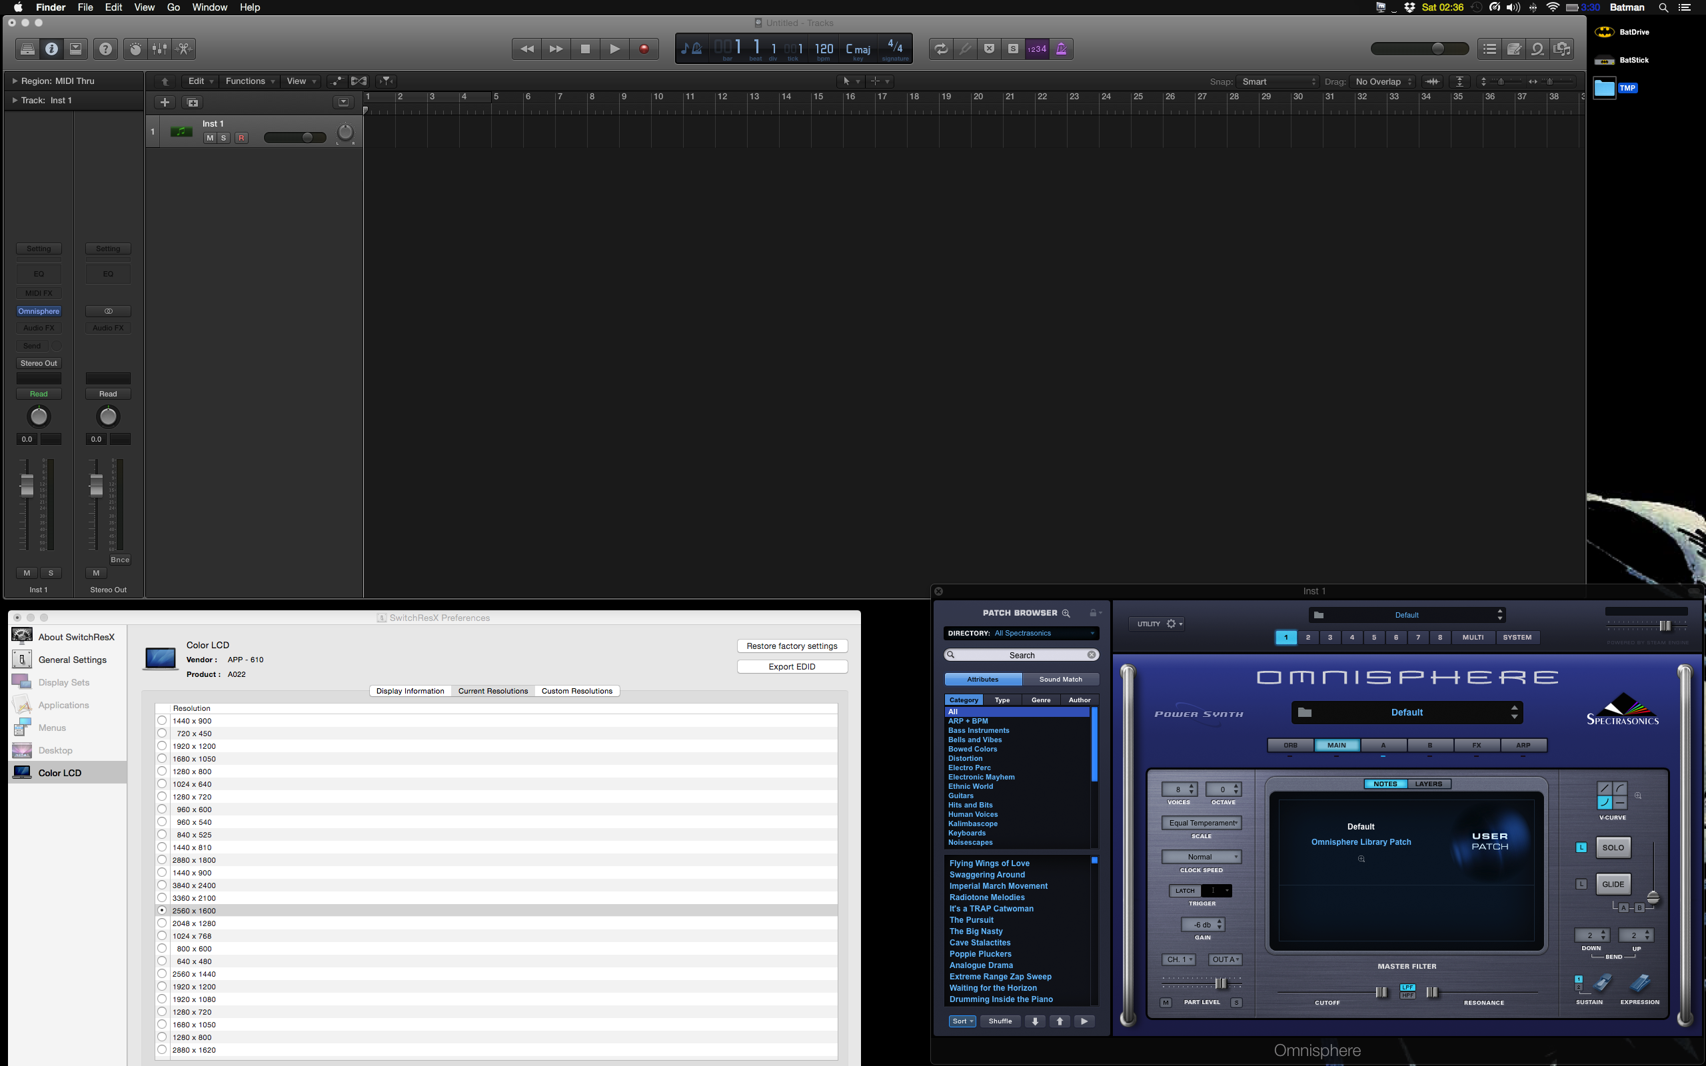Open Omnisphere DIRECTORY All Spectrasonics dropdown

pos(1021,633)
